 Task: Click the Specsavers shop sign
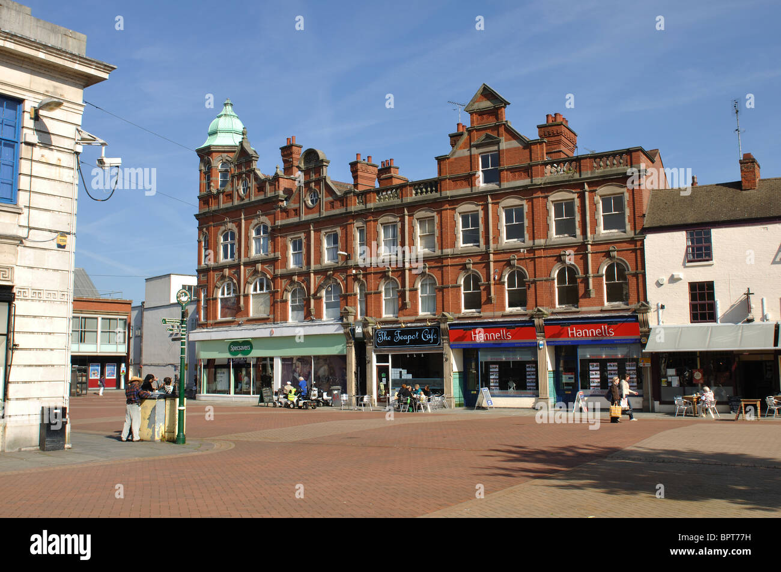click(240, 347)
